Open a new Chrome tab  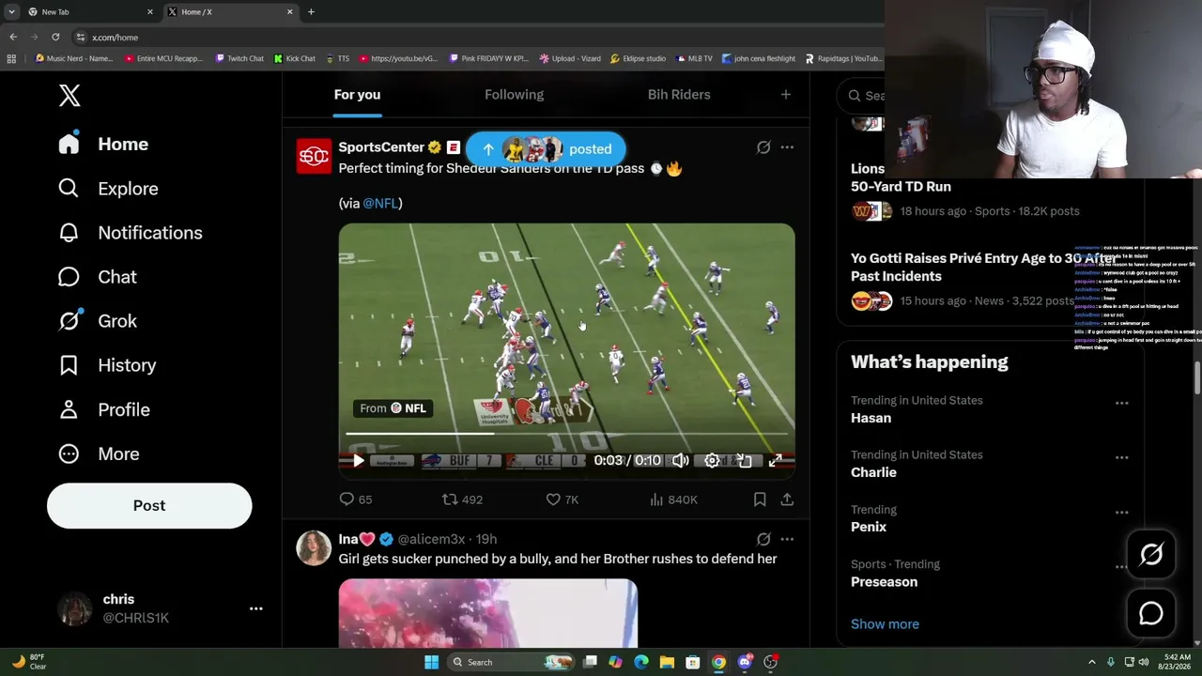(x=311, y=12)
